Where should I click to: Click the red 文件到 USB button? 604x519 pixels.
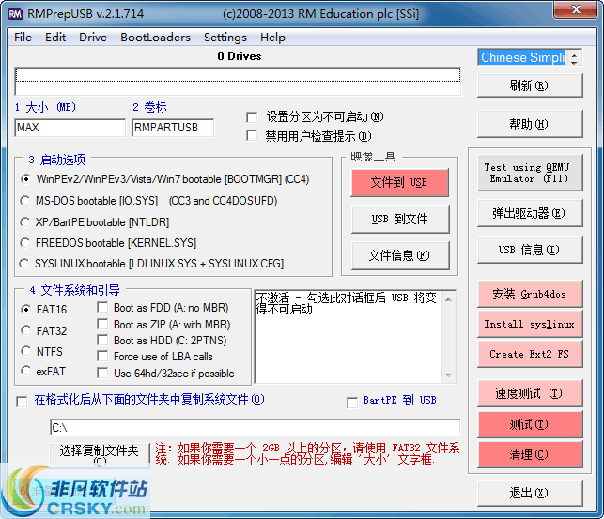pyautogui.click(x=400, y=182)
